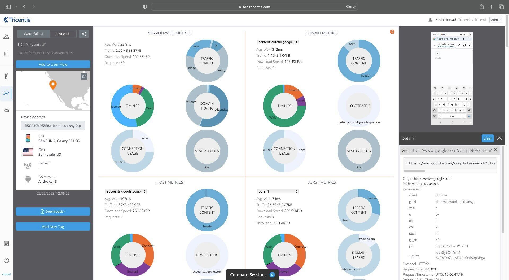
Task: Click the Clear button in Details
Action: (487, 138)
